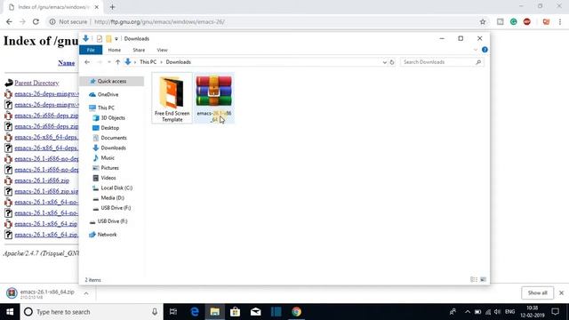Open Customize Quick Access Toolbar dropdown
569x320 pixels.
[x=116, y=39]
